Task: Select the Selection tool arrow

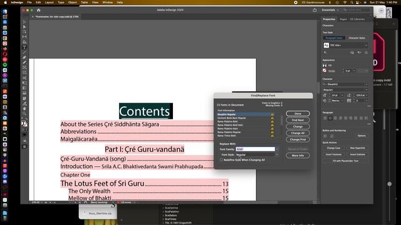Action: point(24,22)
